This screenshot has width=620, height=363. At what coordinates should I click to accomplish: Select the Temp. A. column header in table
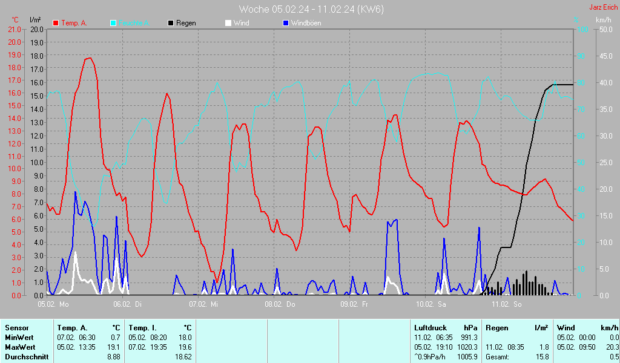click(x=71, y=327)
